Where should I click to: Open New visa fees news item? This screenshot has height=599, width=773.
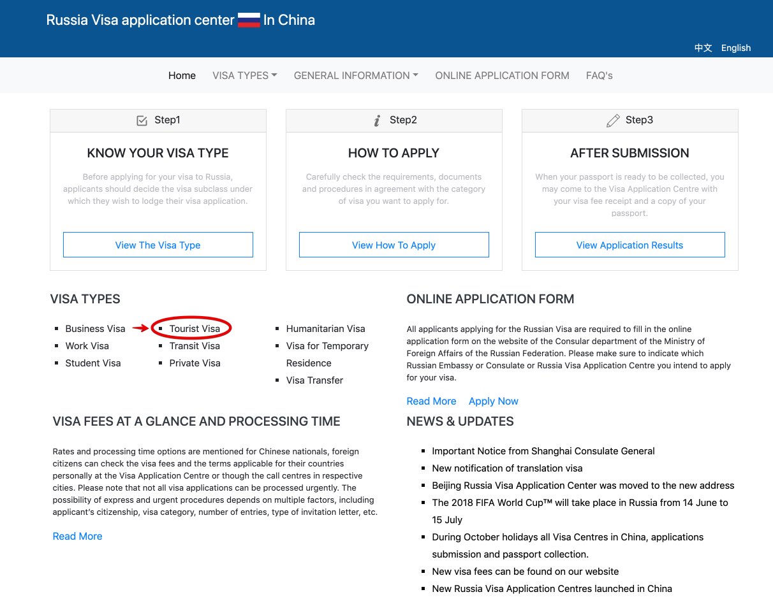point(526,572)
